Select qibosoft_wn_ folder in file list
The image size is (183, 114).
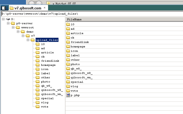pos(82,78)
